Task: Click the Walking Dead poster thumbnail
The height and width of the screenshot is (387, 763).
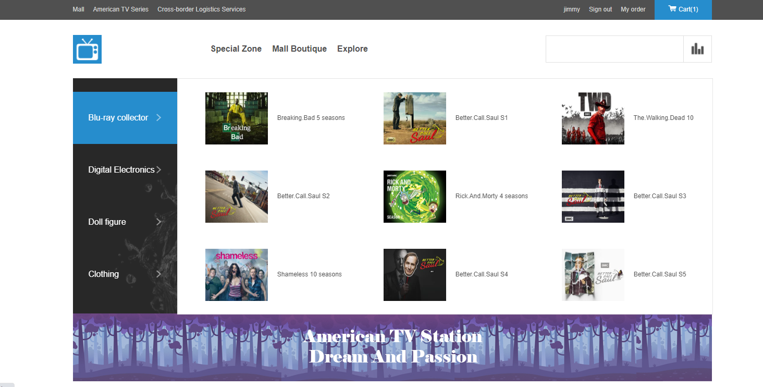Action: [593, 118]
